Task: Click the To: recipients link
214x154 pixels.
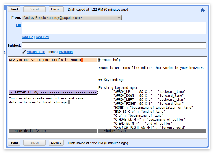Action: coord(18,25)
